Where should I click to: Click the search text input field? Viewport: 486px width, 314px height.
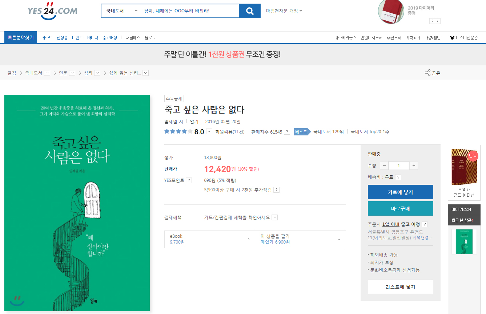tap(189, 11)
